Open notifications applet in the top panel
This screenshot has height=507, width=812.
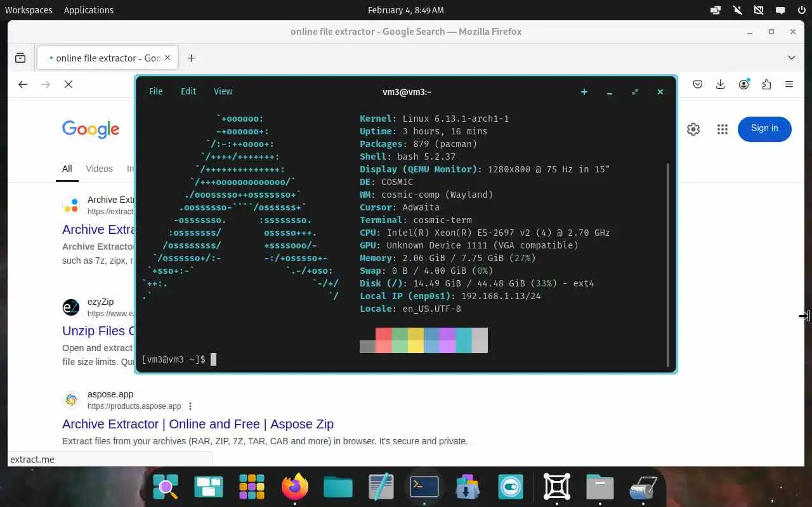coord(780,10)
